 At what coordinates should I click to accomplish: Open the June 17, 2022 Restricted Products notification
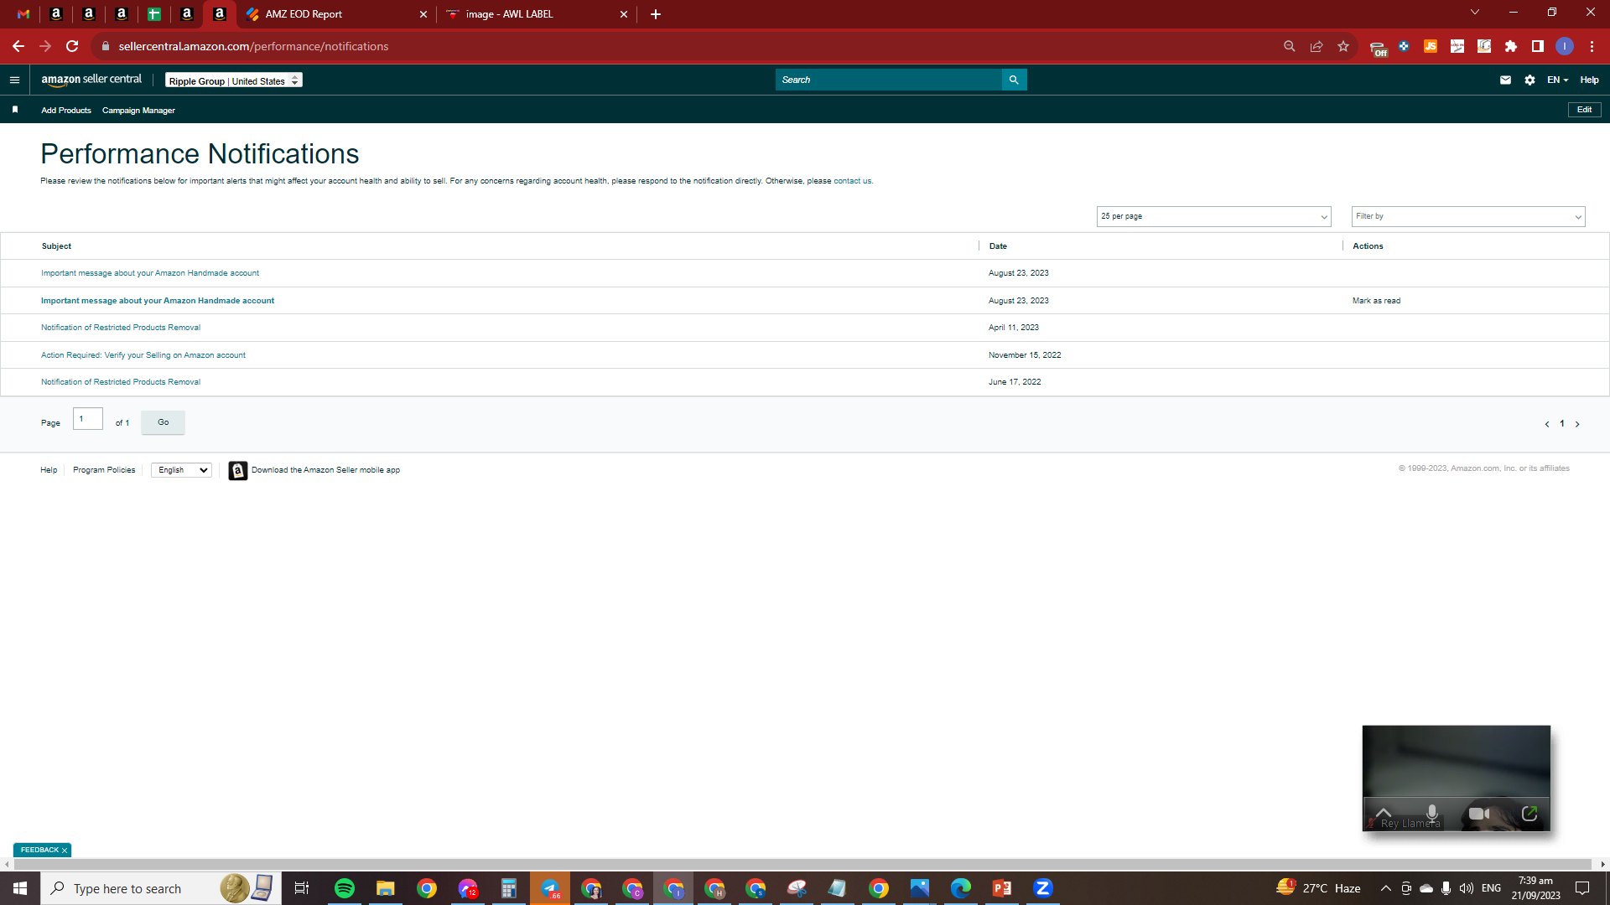click(x=121, y=382)
